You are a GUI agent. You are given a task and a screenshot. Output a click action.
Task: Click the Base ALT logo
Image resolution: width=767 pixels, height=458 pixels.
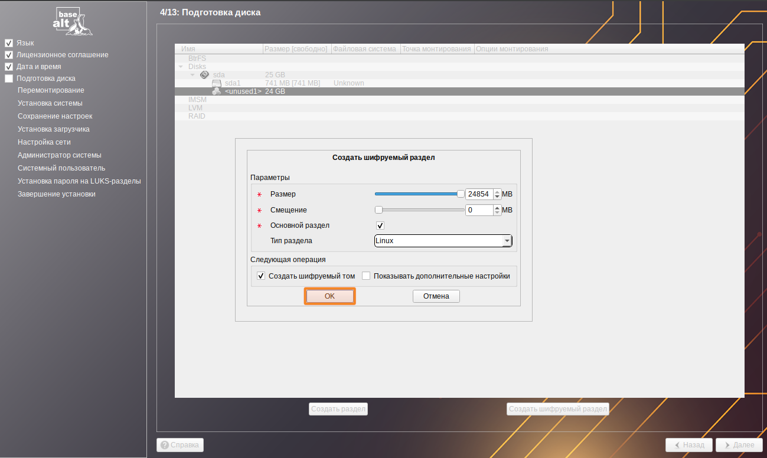click(73, 21)
